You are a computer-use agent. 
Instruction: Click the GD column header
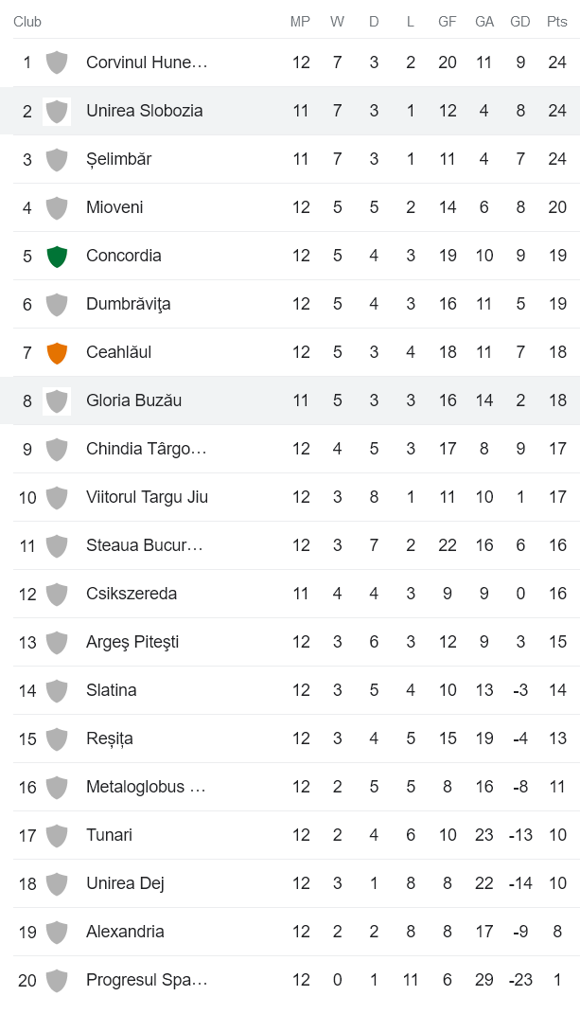520,22
